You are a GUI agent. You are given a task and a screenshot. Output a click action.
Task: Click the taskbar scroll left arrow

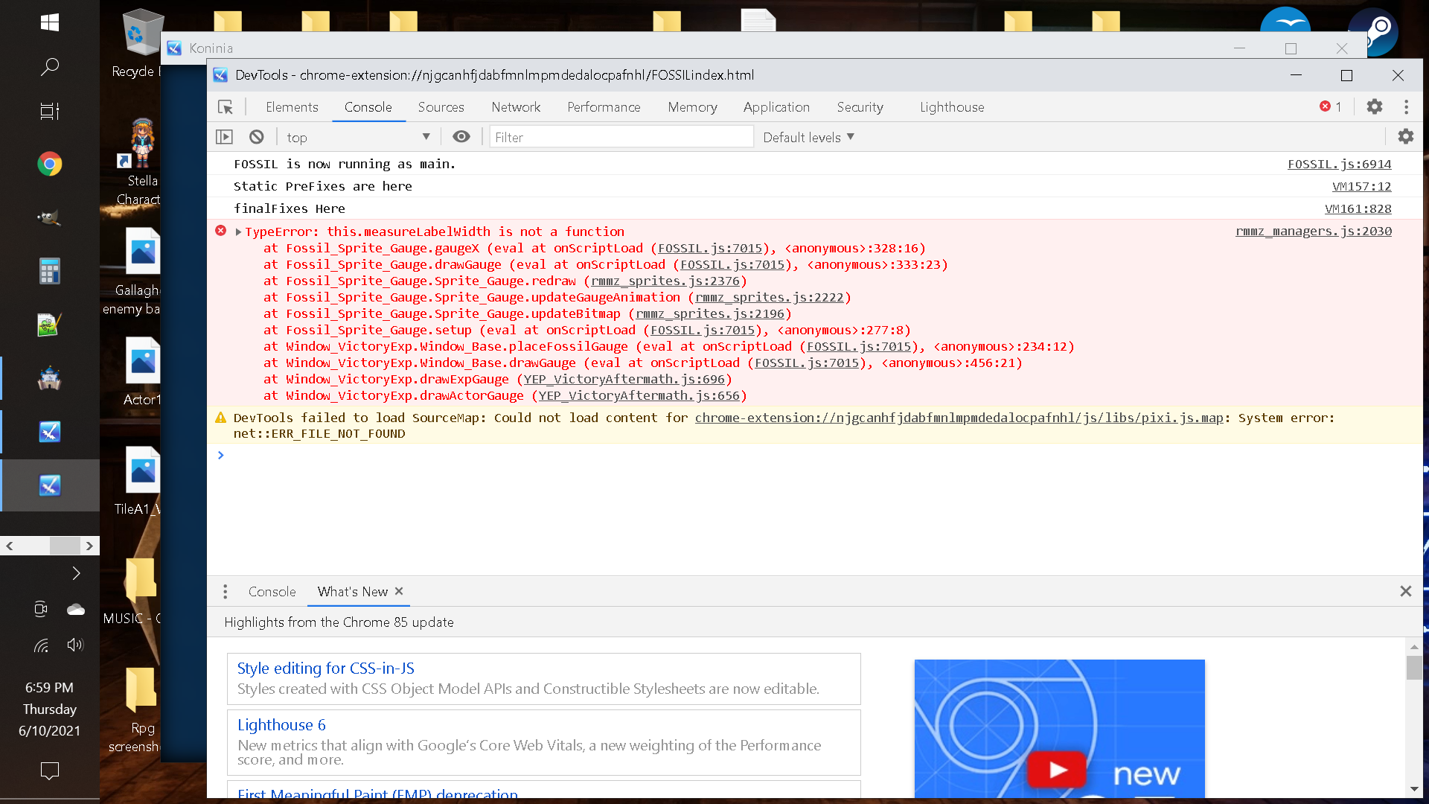coord(10,546)
